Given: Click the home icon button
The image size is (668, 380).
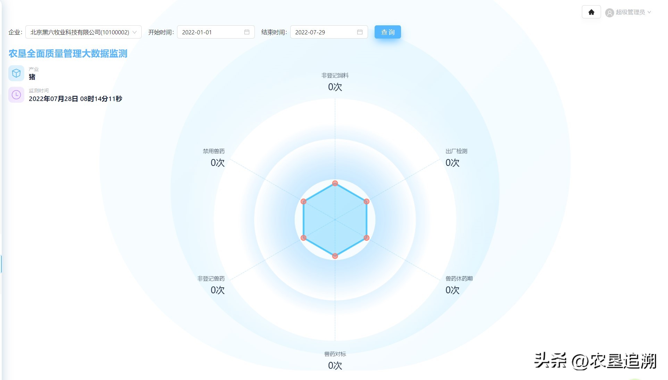Looking at the screenshot, I should 591,12.
